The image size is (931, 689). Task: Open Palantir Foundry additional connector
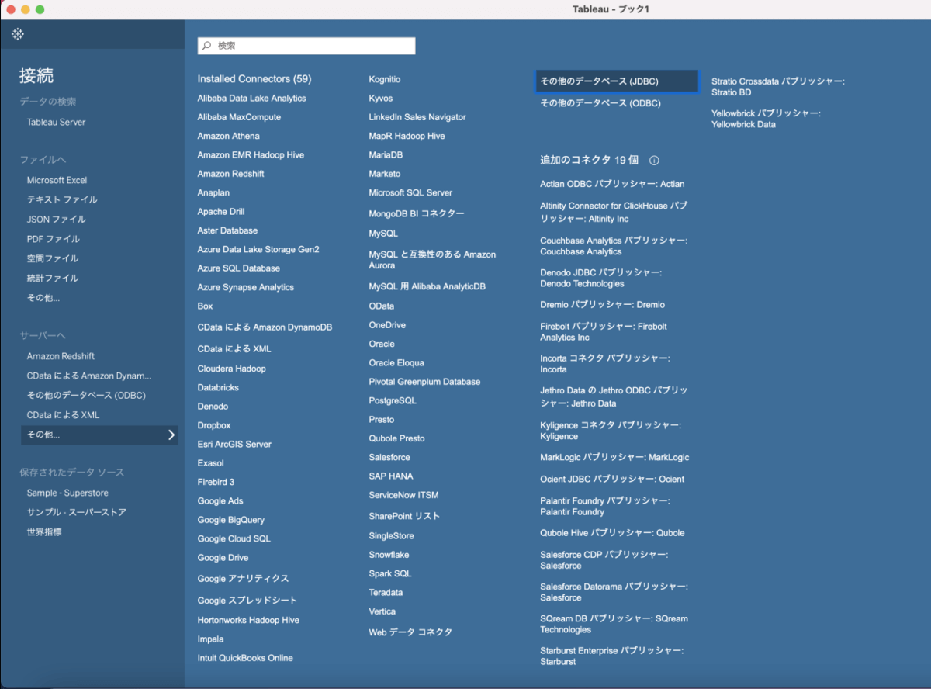point(605,506)
